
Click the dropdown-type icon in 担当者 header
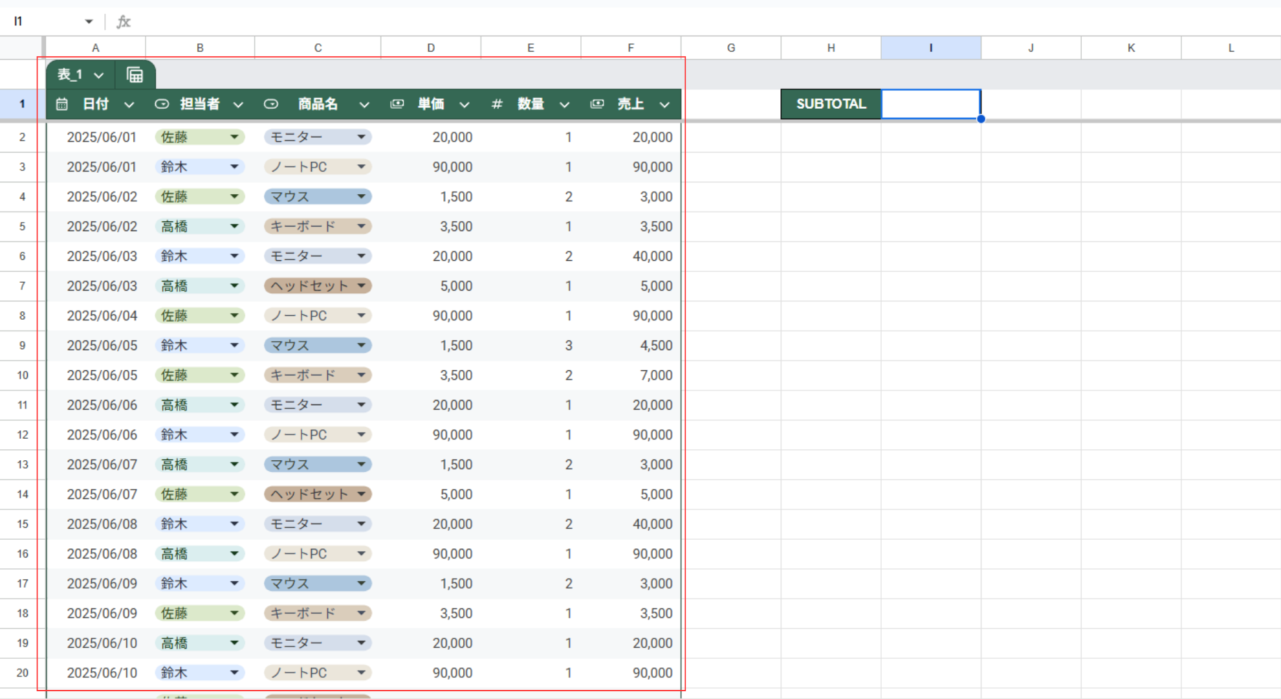click(x=162, y=104)
